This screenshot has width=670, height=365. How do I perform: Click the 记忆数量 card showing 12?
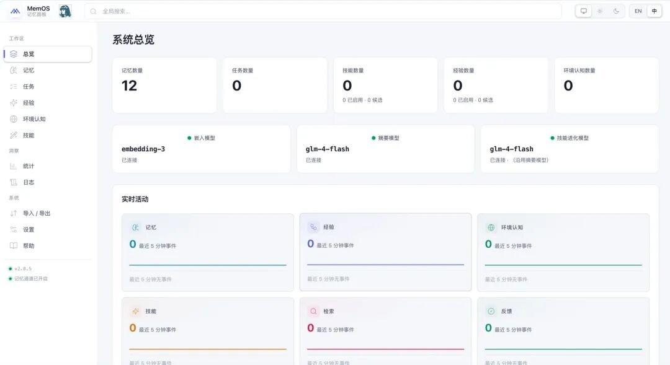tap(164, 86)
